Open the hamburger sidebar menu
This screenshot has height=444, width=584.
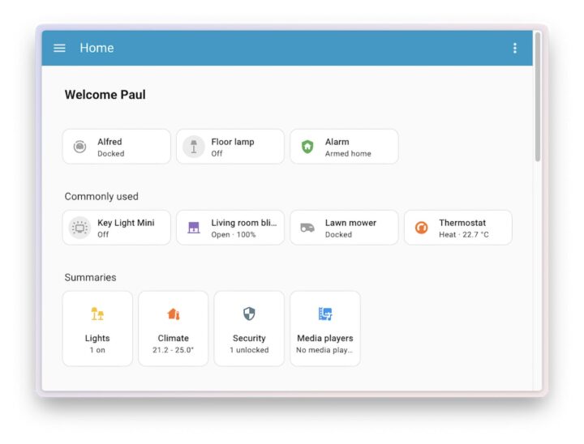tap(59, 48)
